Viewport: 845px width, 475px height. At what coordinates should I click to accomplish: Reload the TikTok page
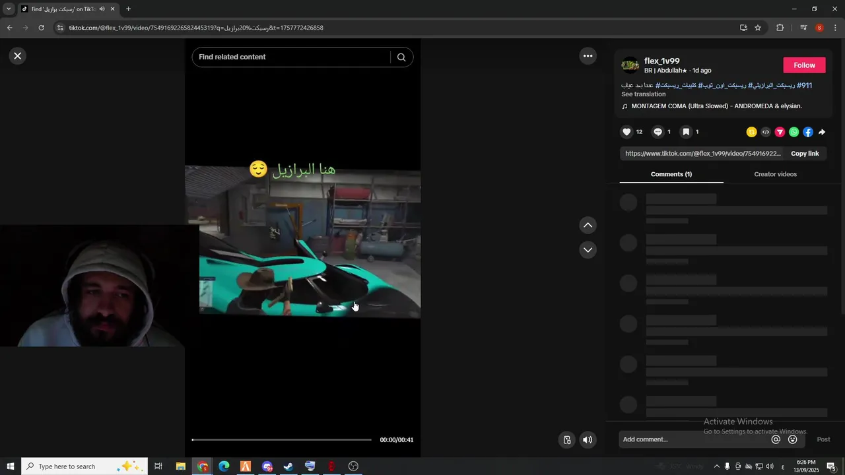pos(41,28)
